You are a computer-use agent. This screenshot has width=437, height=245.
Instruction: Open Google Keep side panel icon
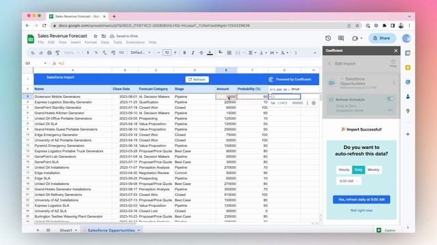tap(408, 67)
